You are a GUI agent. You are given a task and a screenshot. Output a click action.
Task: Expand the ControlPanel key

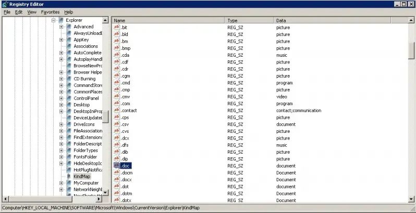(62, 98)
